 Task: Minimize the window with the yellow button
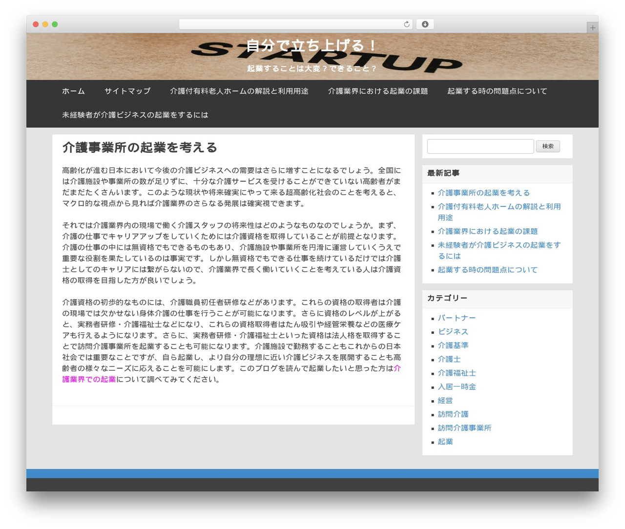(x=45, y=24)
